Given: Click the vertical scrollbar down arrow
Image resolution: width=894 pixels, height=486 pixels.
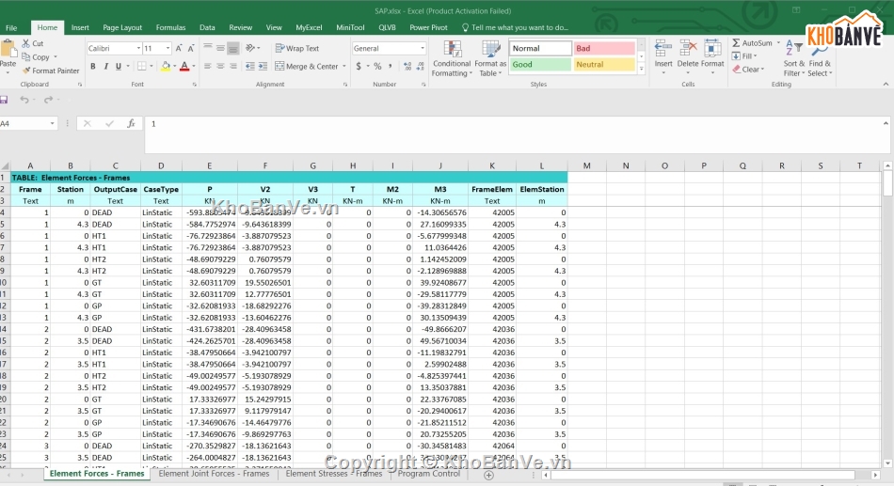Looking at the screenshot, I should click(x=887, y=463).
